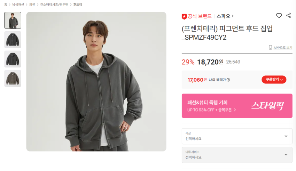Image resolution: width=296 pixels, height=171 pixels.
Task: Click the pink 스타일픽 promotion banner
Action: (237, 106)
